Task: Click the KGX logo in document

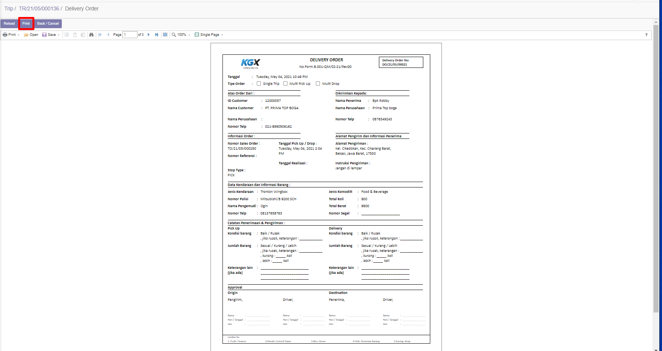Action: [251, 63]
